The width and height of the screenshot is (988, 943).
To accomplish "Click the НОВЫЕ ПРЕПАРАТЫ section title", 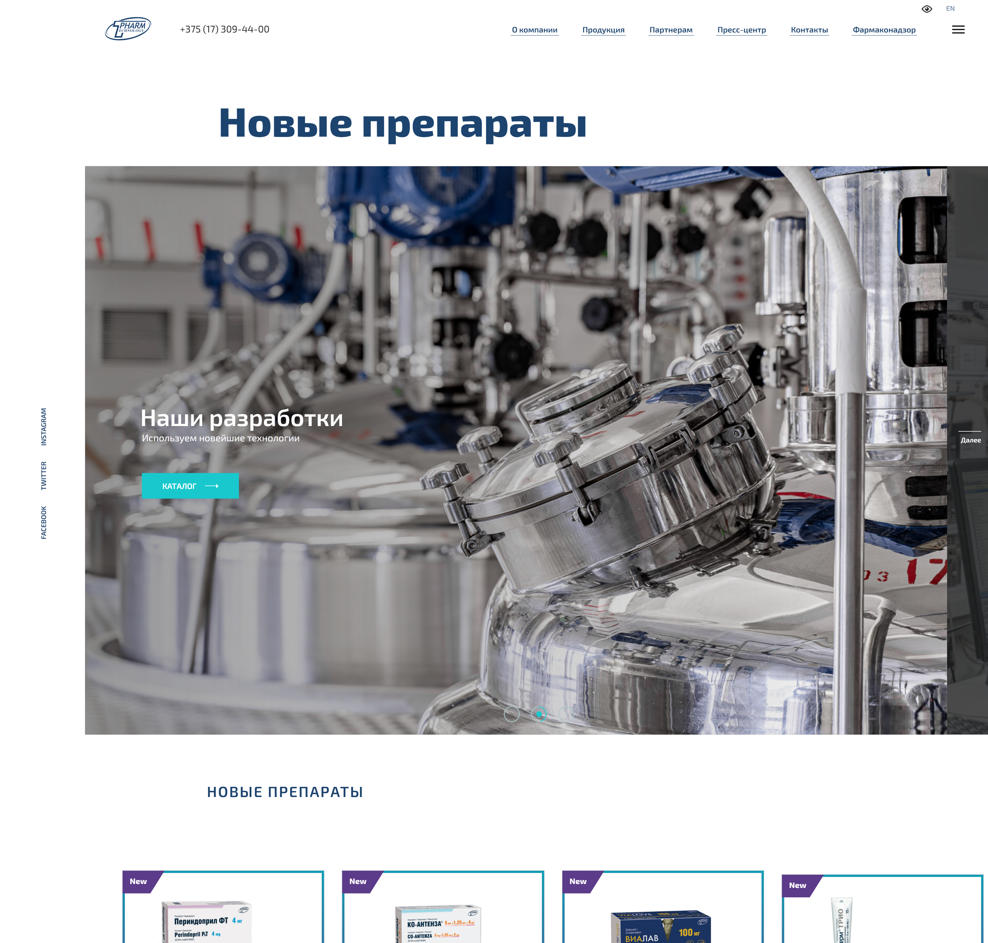I will click(285, 792).
